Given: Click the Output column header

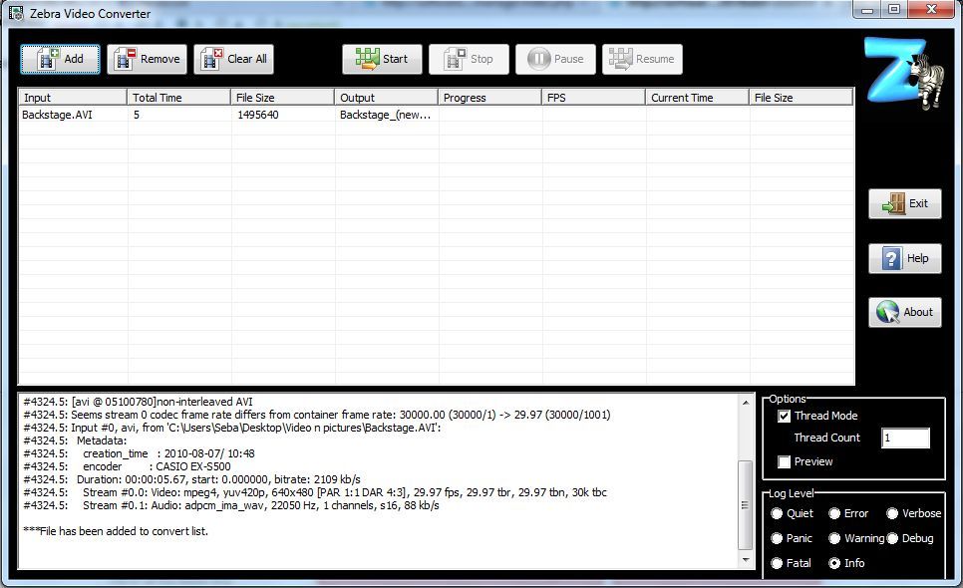Looking at the screenshot, I should click(387, 98).
